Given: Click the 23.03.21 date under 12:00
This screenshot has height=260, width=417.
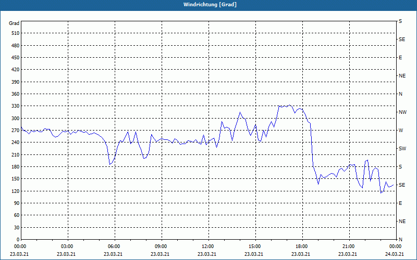Looking at the screenshot, I should pos(207,254).
